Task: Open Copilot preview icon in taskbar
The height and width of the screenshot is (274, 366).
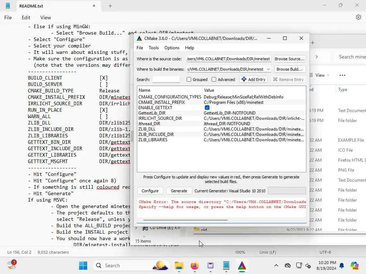Action: click(354, 265)
